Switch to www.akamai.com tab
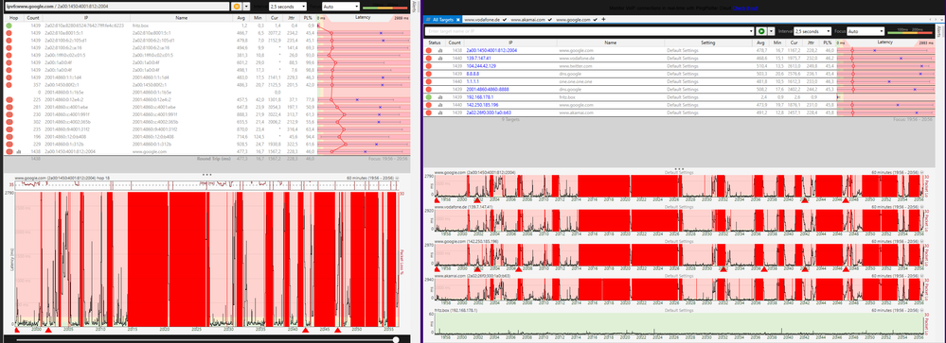 tap(528, 20)
